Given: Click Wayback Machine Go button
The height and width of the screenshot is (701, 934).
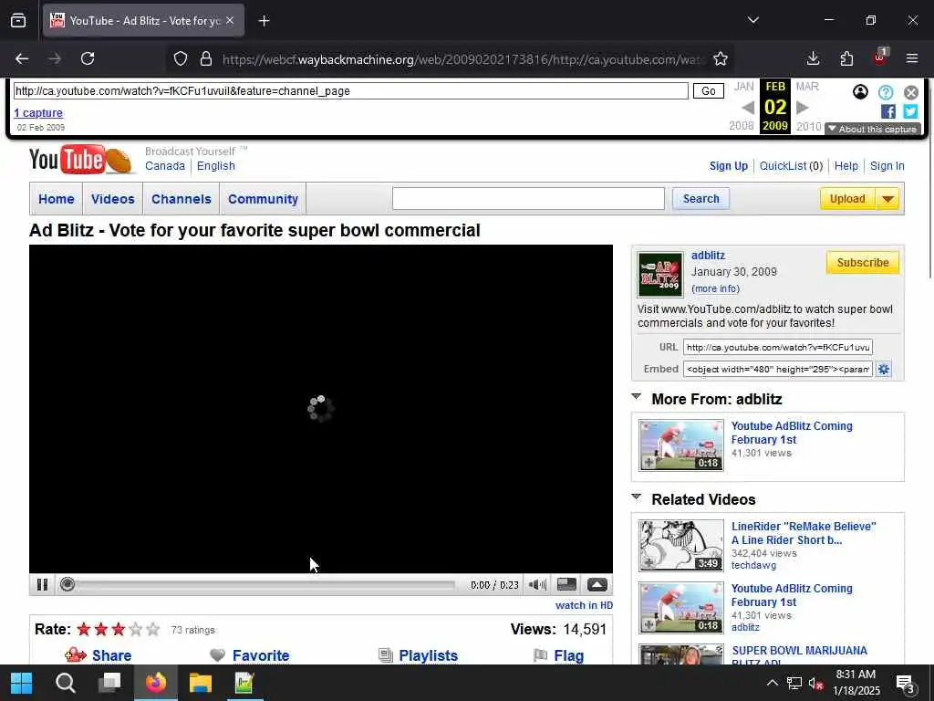Looking at the screenshot, I should [708, 91].
